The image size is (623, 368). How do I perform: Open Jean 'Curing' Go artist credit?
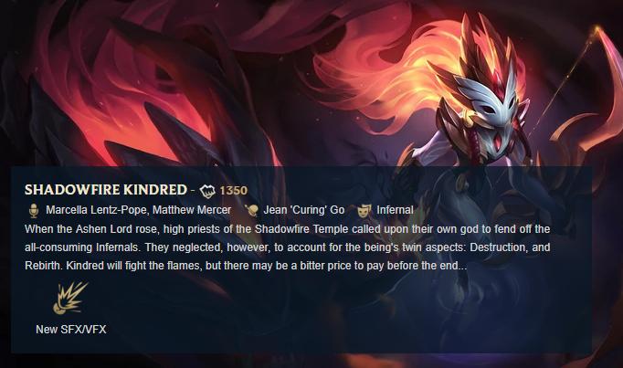[304, 210]
